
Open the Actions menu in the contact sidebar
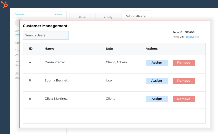click(58, 14)
